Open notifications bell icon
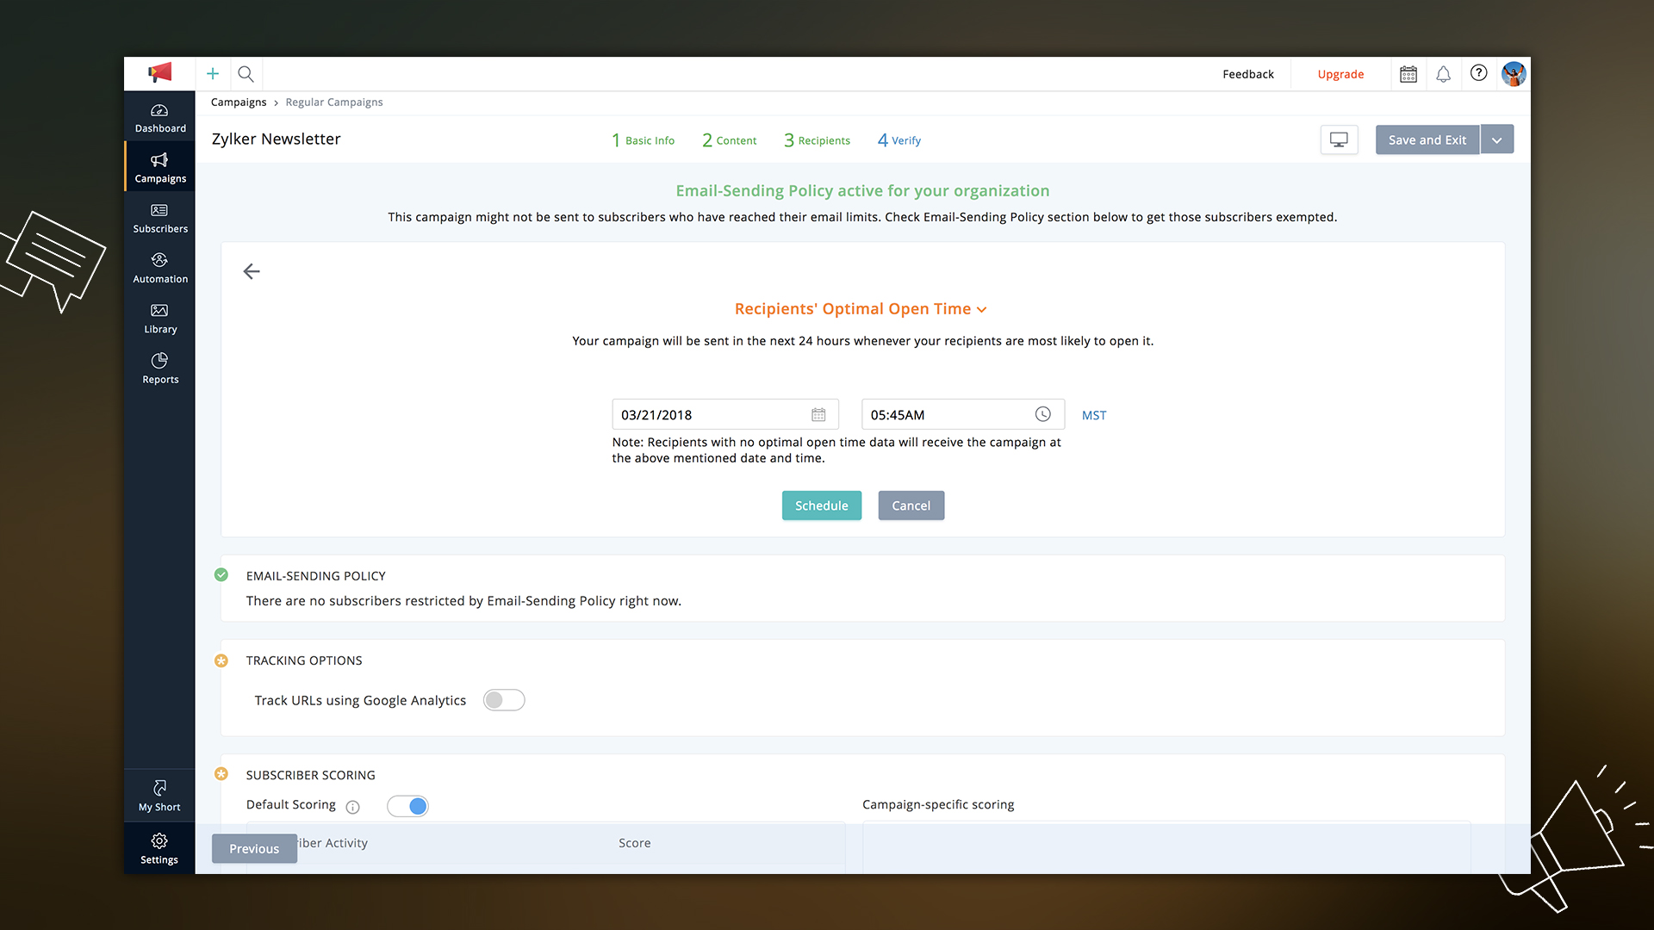The height and width of the screenshot is (930, 1654). [x=1444, y=74]
